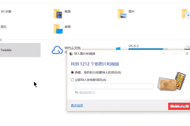Click the WPS云文档 label text
The image size is (190, 126).
click(72, 48)
